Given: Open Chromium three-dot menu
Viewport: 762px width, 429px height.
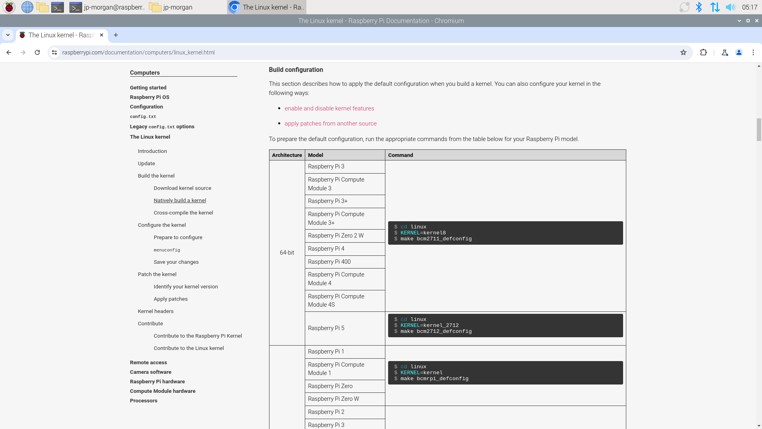Looking at the screenshot, I should (753, 52).
